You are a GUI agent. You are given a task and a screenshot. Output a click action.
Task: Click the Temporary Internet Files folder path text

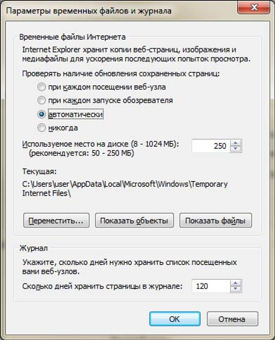(x=125, y=184)
